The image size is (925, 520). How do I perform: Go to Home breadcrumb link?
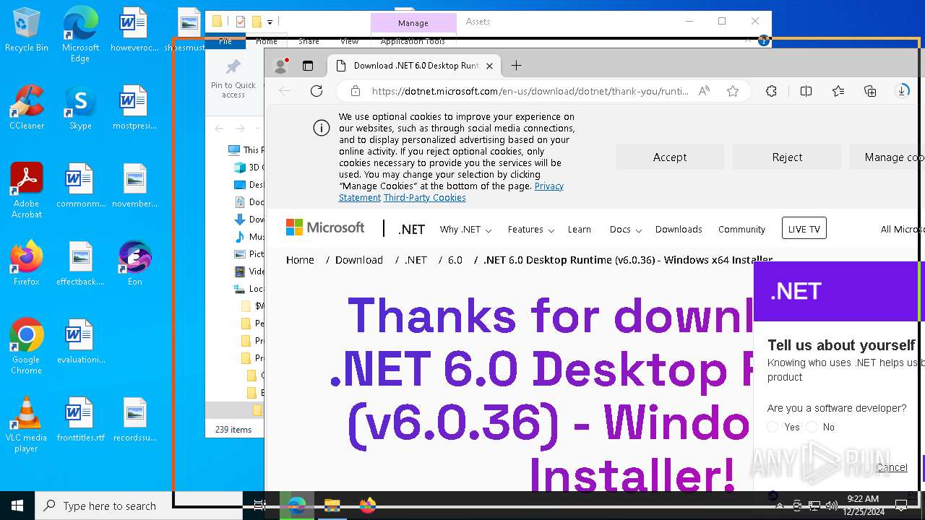click(x=300, y=260)
